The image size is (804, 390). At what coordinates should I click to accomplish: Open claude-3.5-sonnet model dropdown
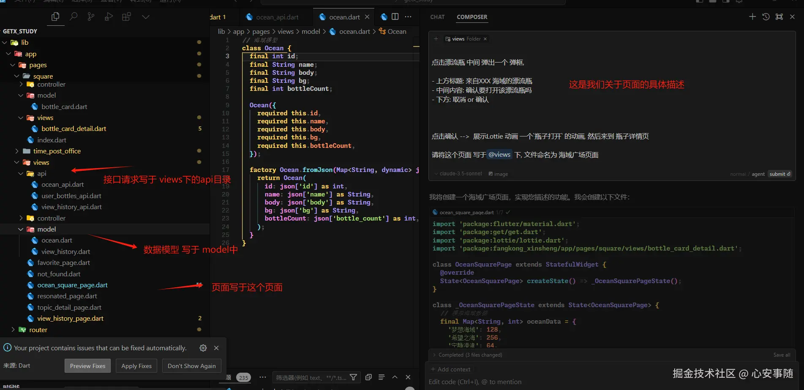460,174
